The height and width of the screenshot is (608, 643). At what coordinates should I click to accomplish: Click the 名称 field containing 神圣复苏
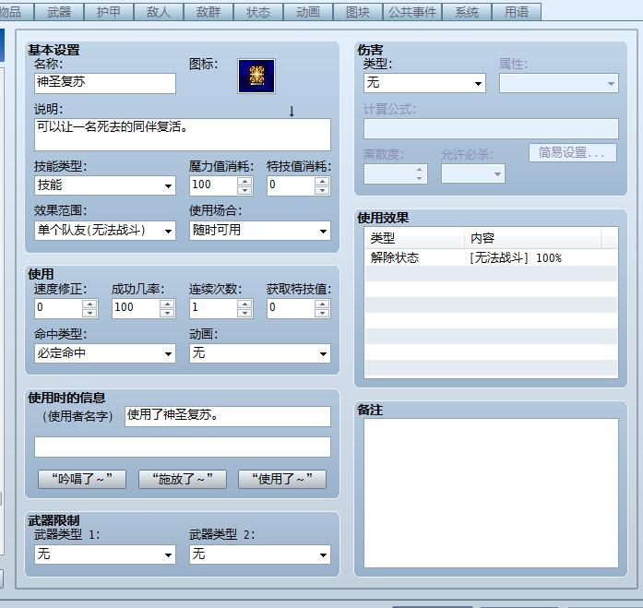[105, 83]
